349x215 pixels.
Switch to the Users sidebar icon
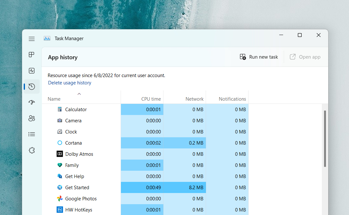click(32, 118)
